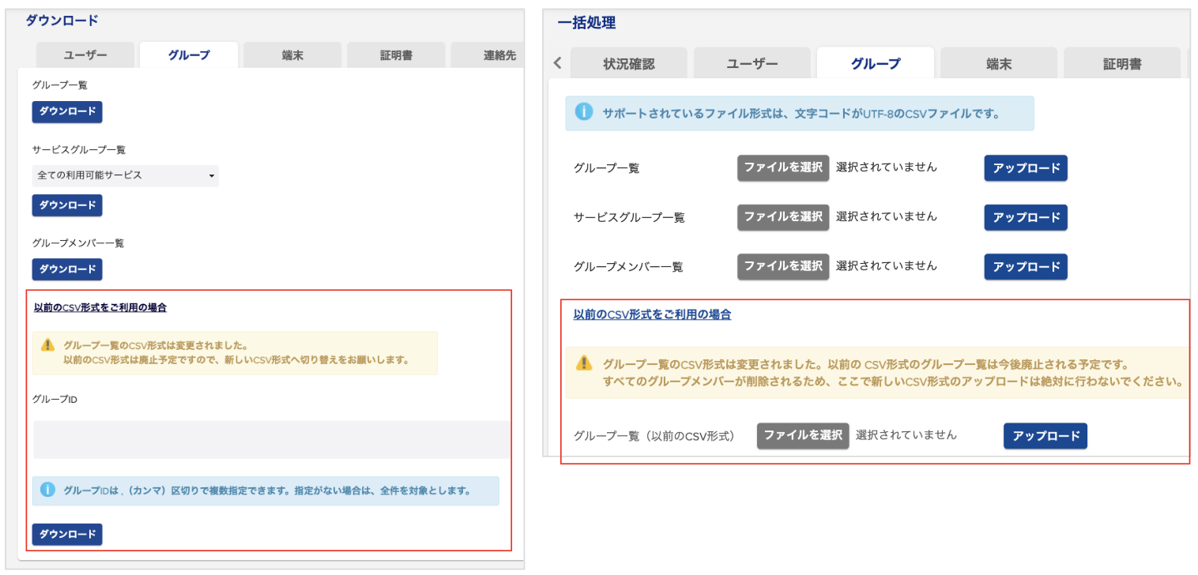
Task: Focus the グループID input field
Action: point(272,439)
